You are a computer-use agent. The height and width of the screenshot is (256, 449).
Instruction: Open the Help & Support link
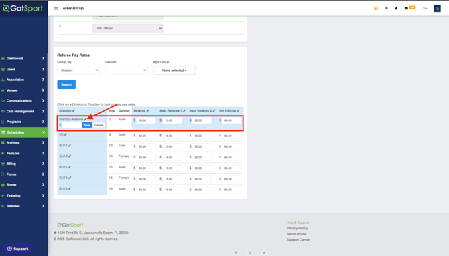(x=298, y=223)
